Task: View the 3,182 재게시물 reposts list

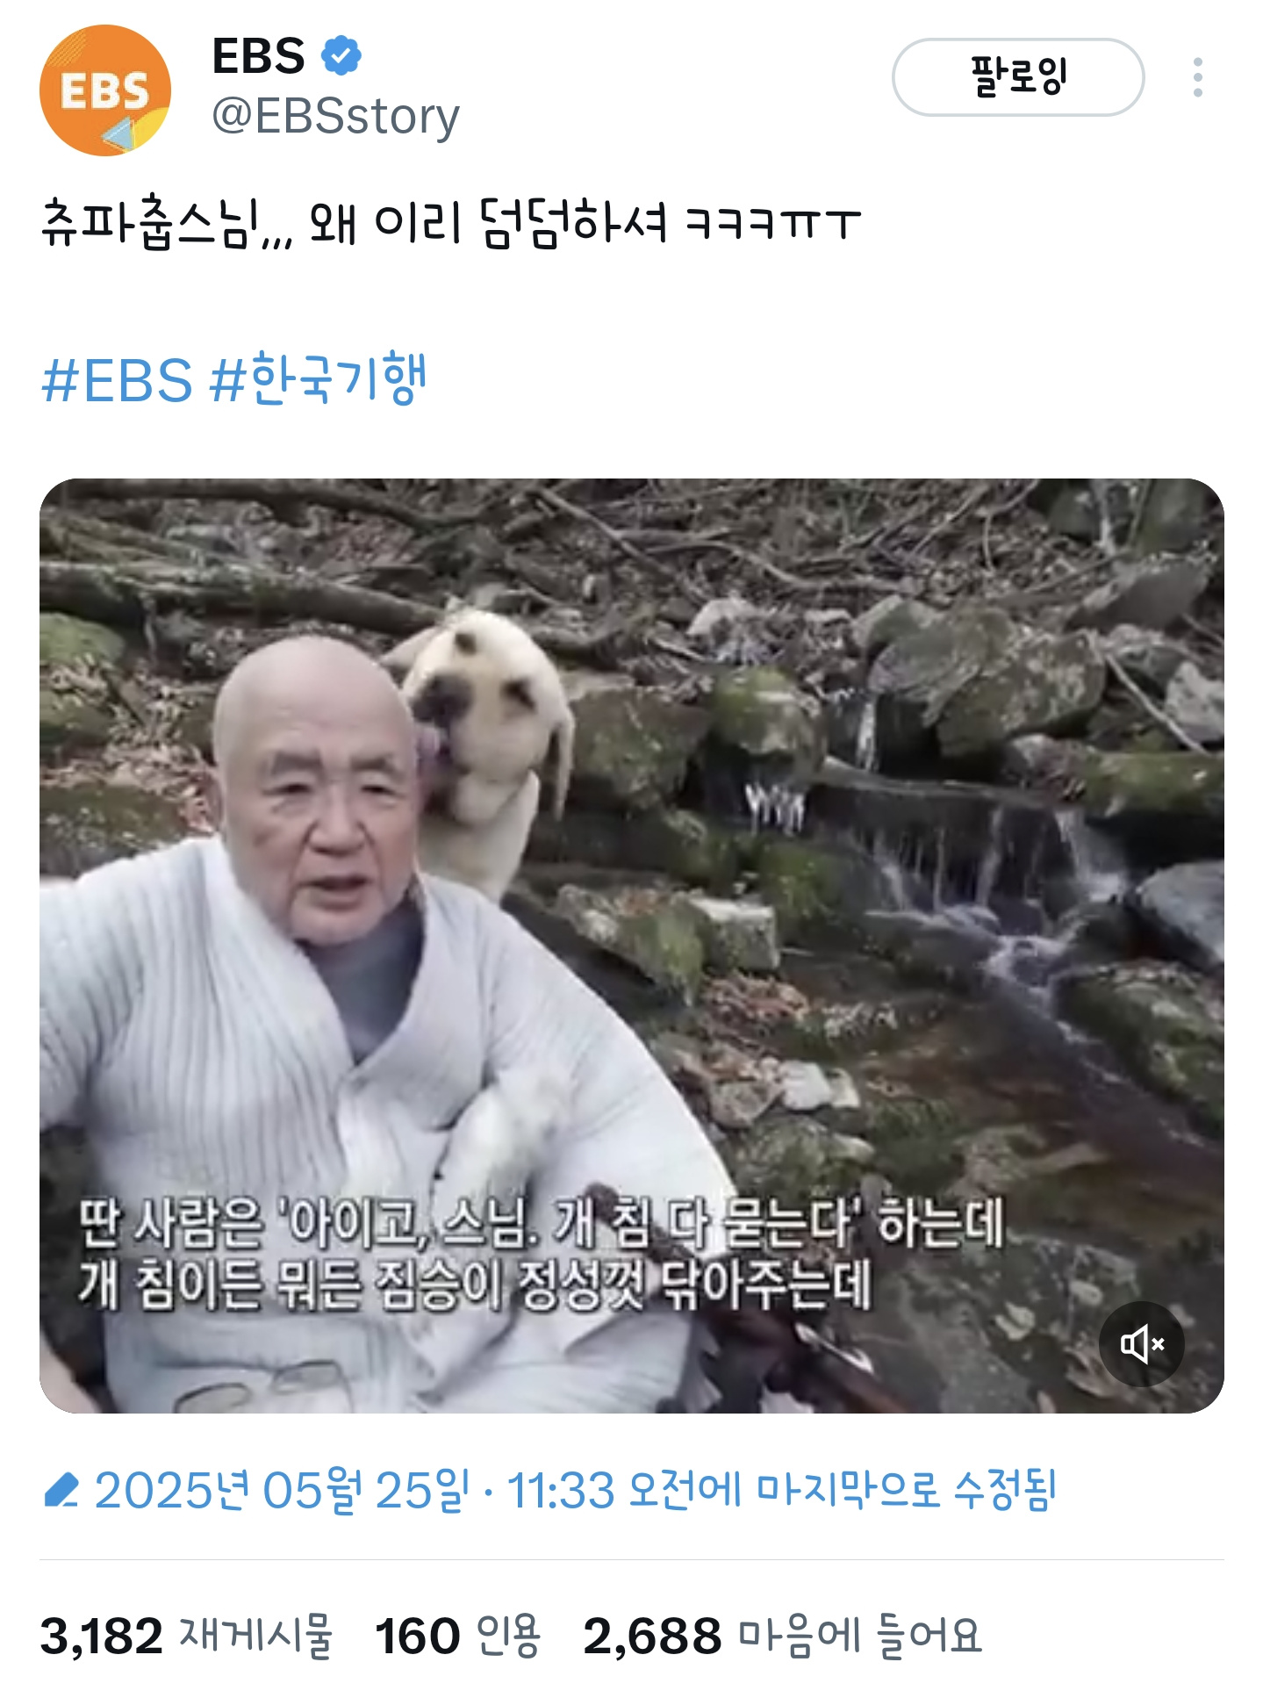Action: [186, 1637]
